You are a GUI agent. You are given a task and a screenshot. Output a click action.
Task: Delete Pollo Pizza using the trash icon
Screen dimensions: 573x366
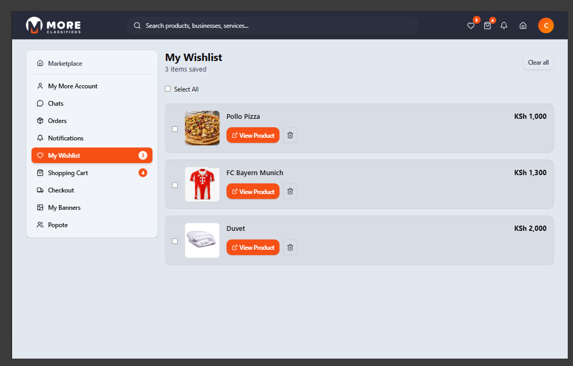point(290,135)
